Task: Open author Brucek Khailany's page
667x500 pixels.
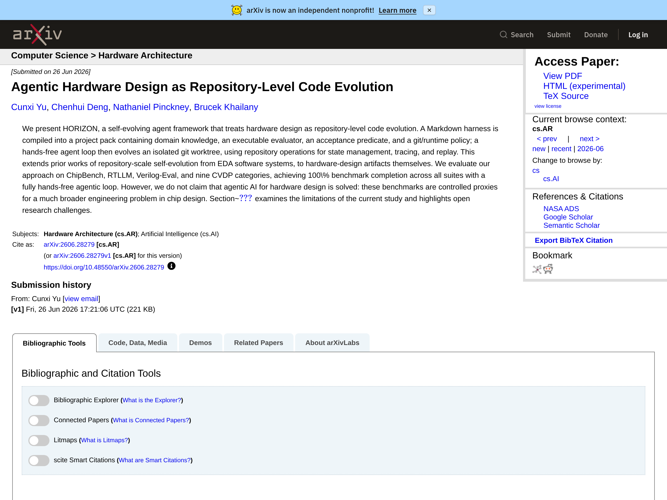Action: (226, 107)
